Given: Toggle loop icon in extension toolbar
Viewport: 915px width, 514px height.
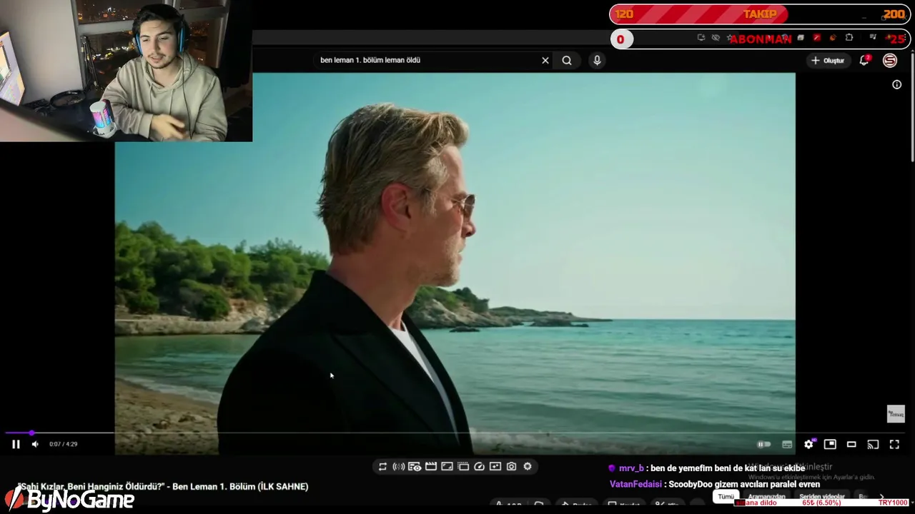Looking at the screenshot, I should 382,466.
